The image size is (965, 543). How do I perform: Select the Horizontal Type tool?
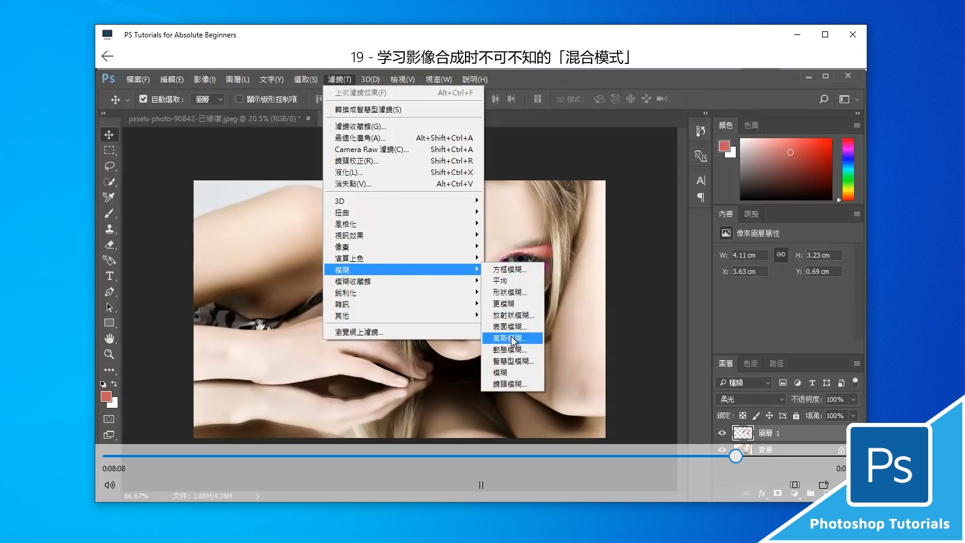click(109, 276)
